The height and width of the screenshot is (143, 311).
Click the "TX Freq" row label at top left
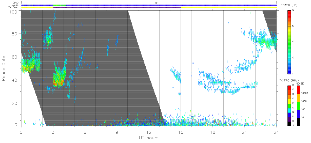(14, 8)
